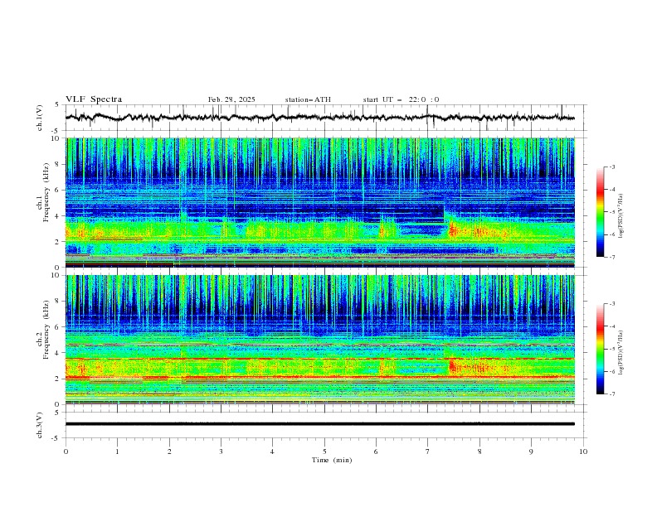Click the 'VLF Spectra' title text
657x507 pixels.
pos(94,99)
